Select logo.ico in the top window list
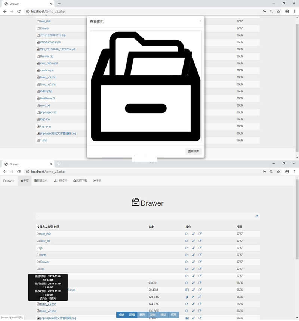The height and width of the screenshot is (321, 299). pos(45,119)
